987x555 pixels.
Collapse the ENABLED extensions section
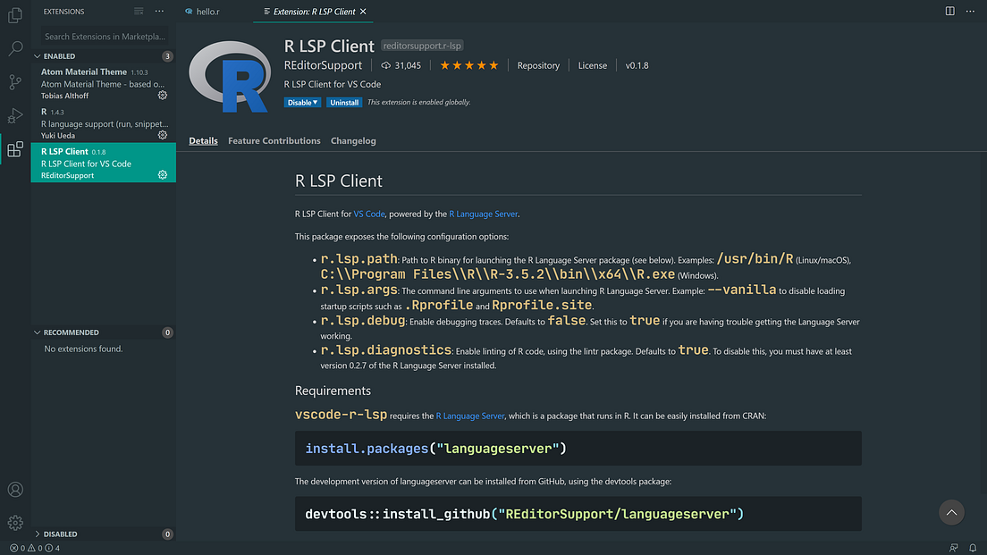click(x=58, y=55)
